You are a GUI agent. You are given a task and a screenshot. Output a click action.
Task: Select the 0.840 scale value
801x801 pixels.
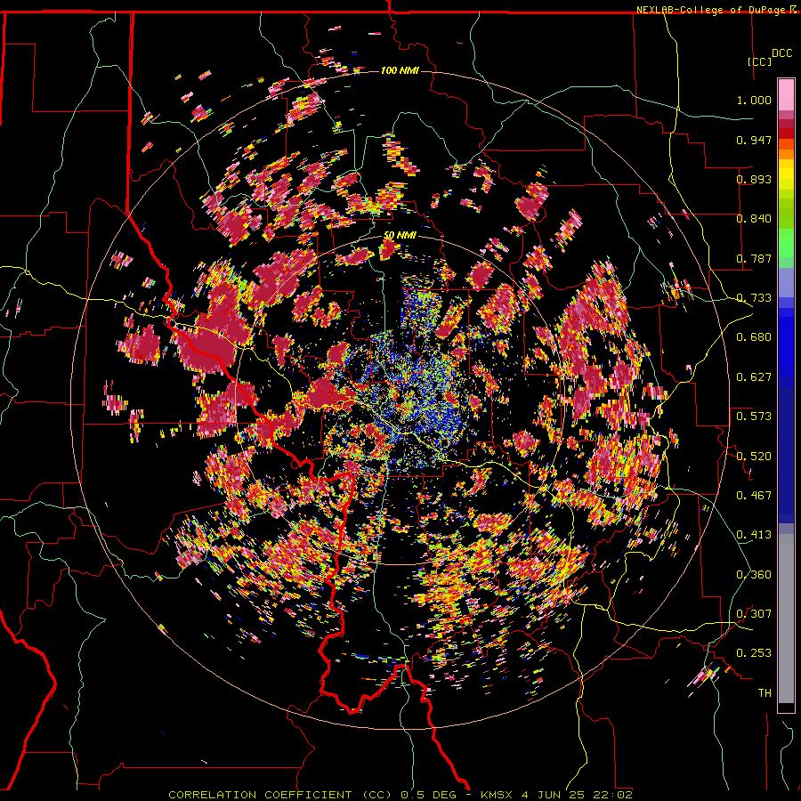(x=754, y=219)
